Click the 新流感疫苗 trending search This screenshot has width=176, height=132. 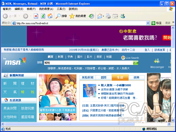pyautogui.click(x=65, y=68)
